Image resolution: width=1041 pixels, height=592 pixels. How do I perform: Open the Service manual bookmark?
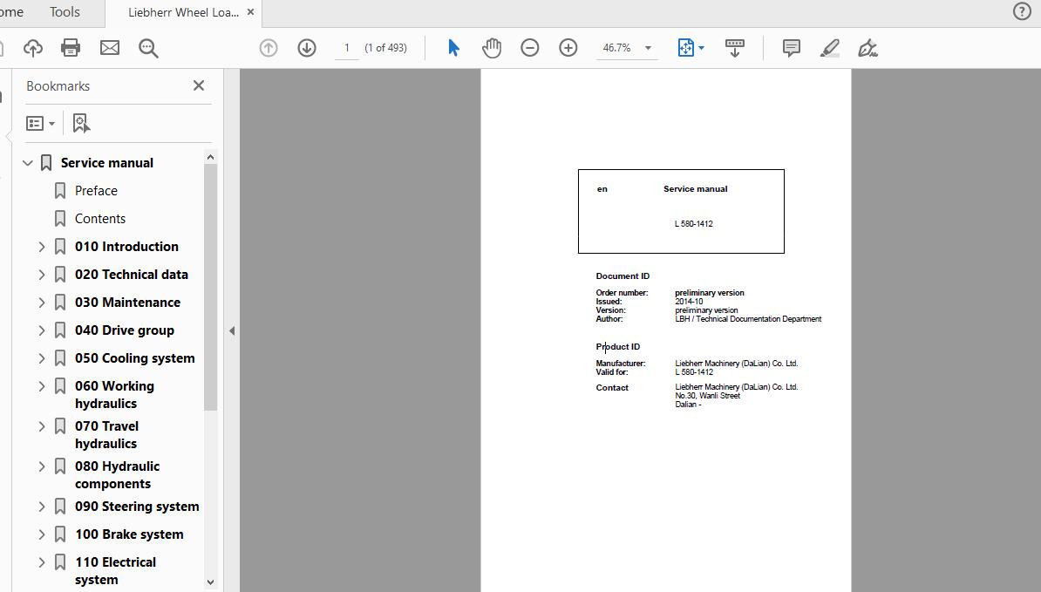107,162
